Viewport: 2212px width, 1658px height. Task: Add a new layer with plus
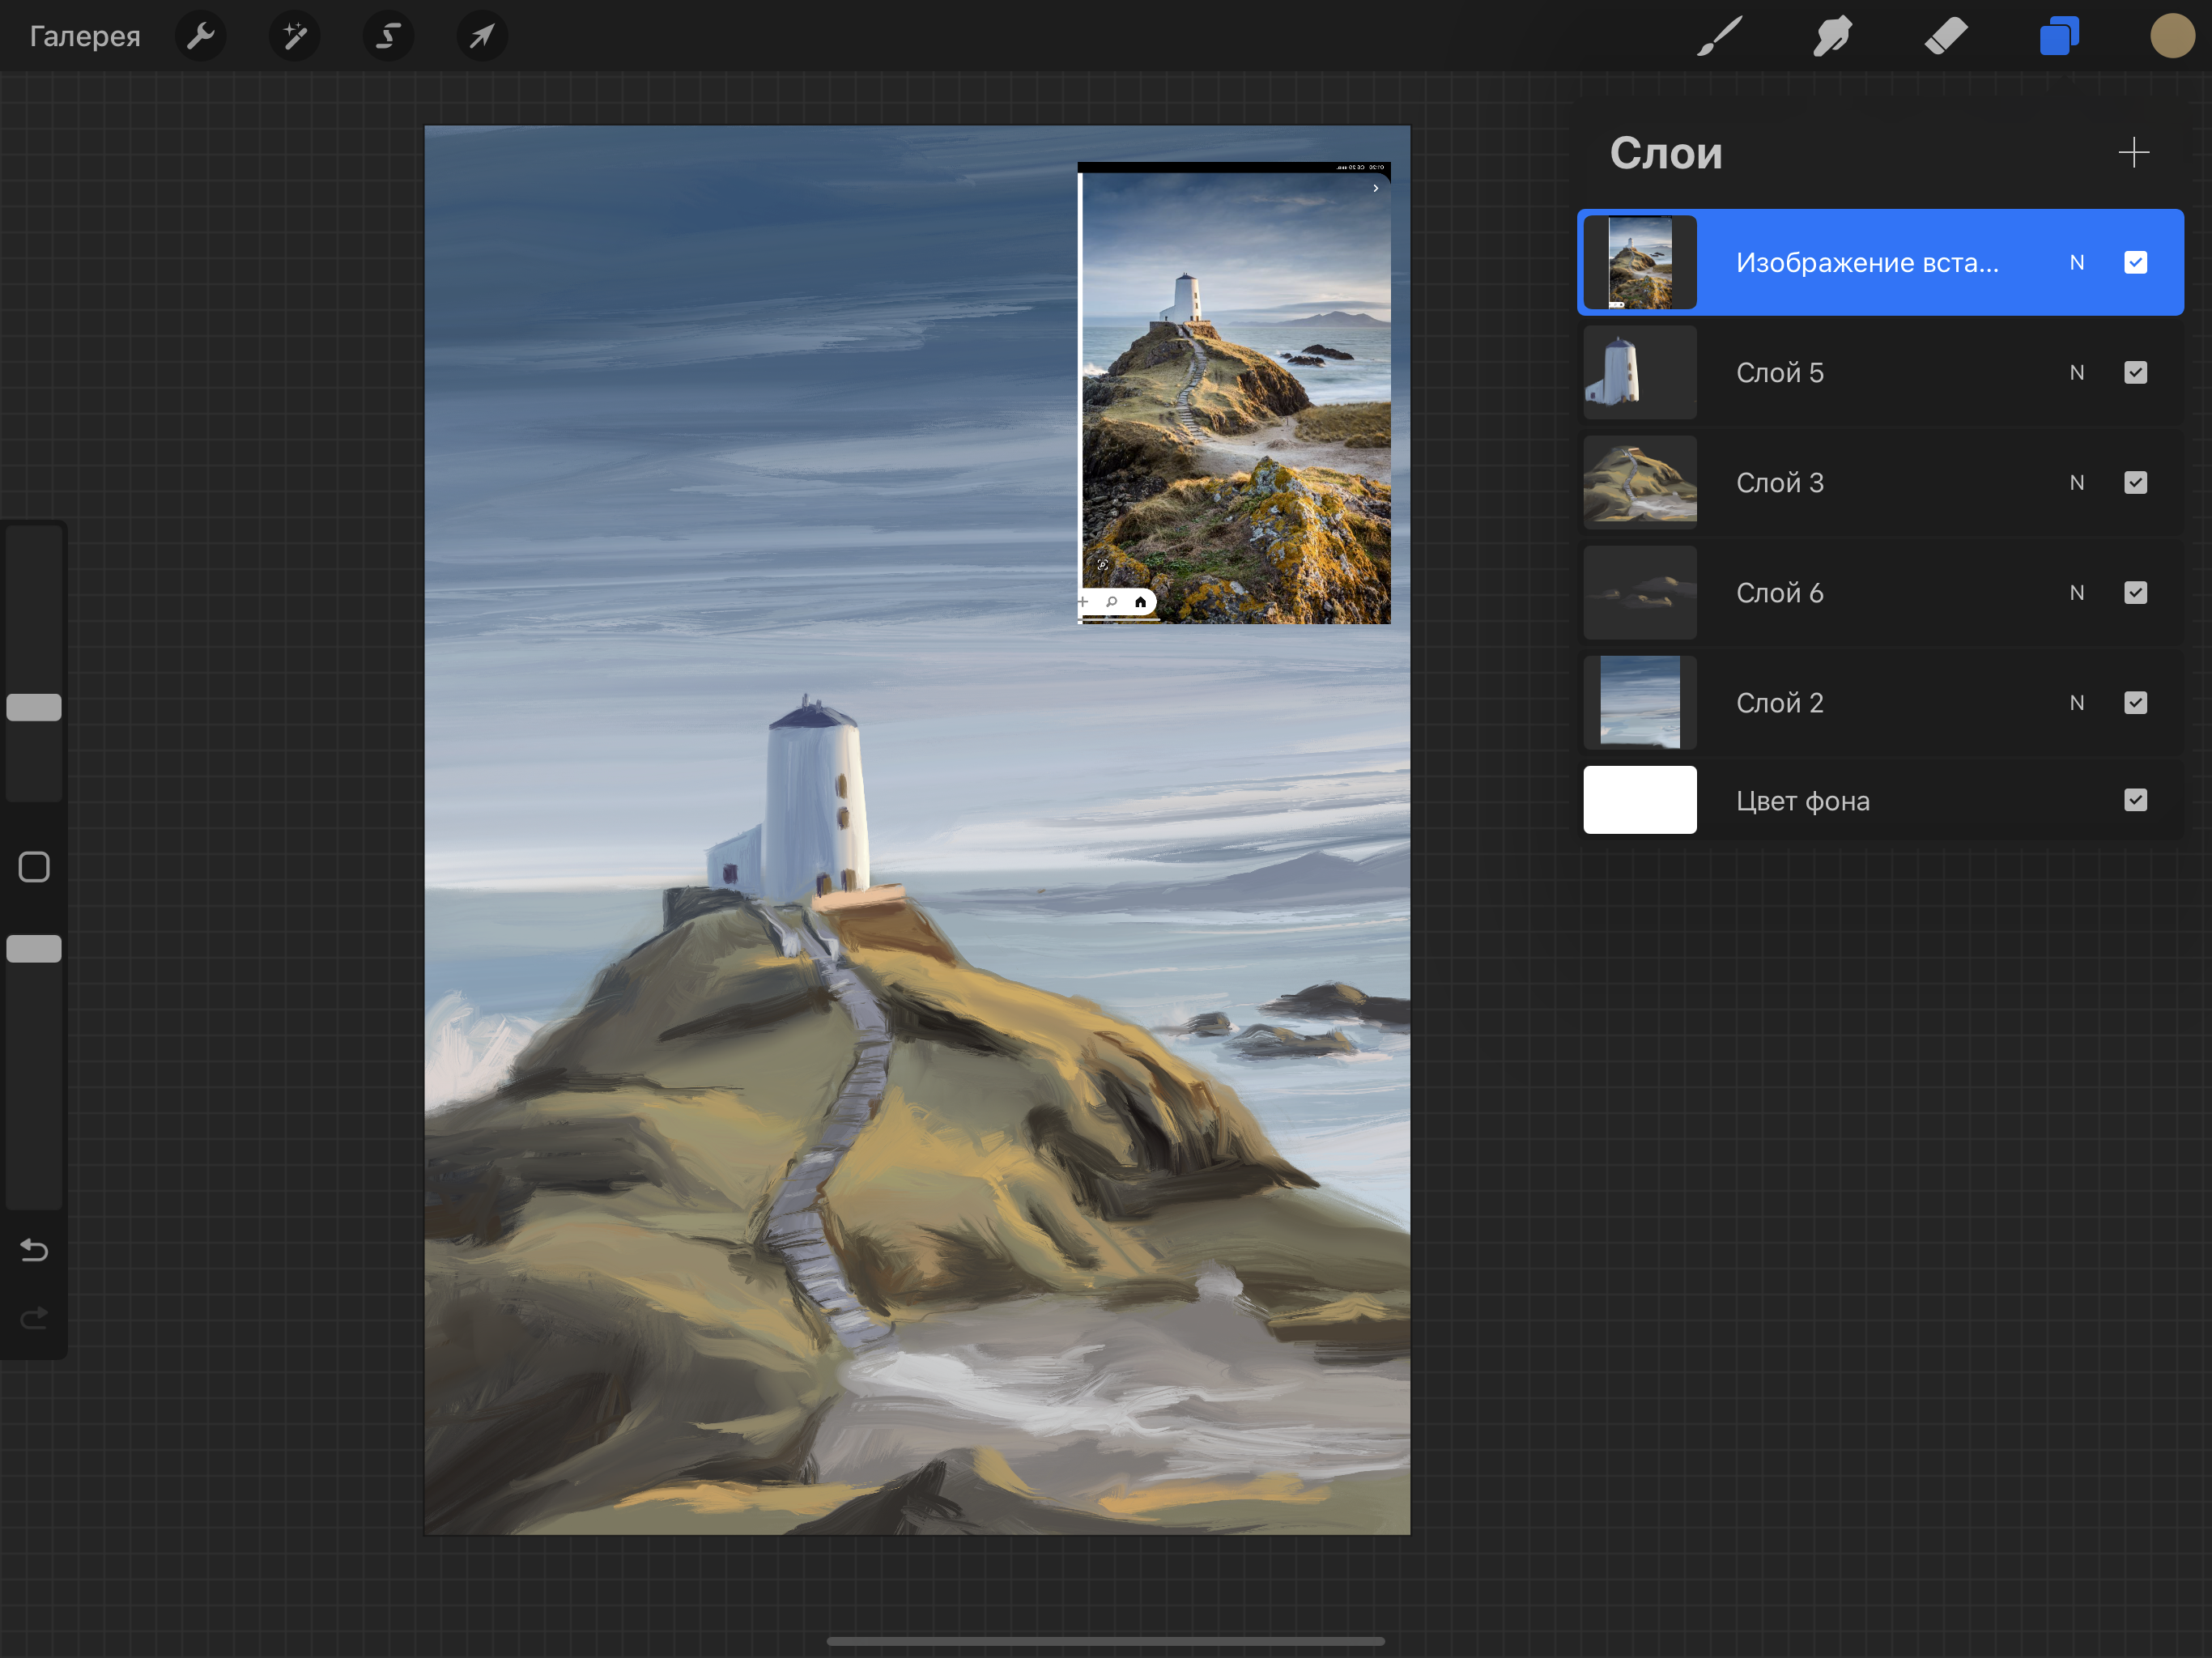2133,153
